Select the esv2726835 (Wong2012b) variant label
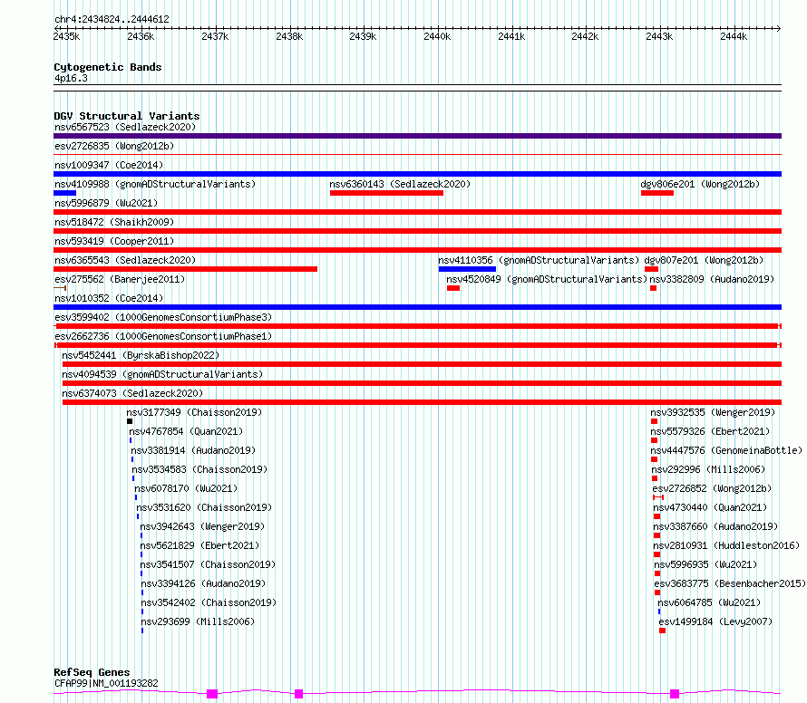Viewport: 807px width, 703px height. 114,146
